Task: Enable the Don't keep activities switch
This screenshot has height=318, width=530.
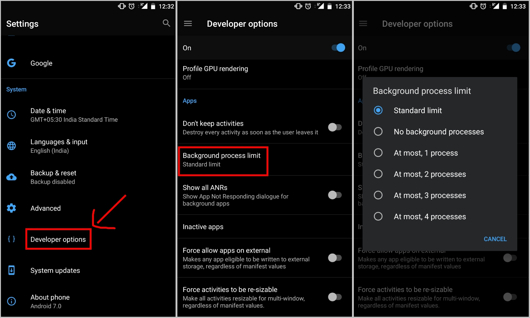Action: (x=335, y=127)
